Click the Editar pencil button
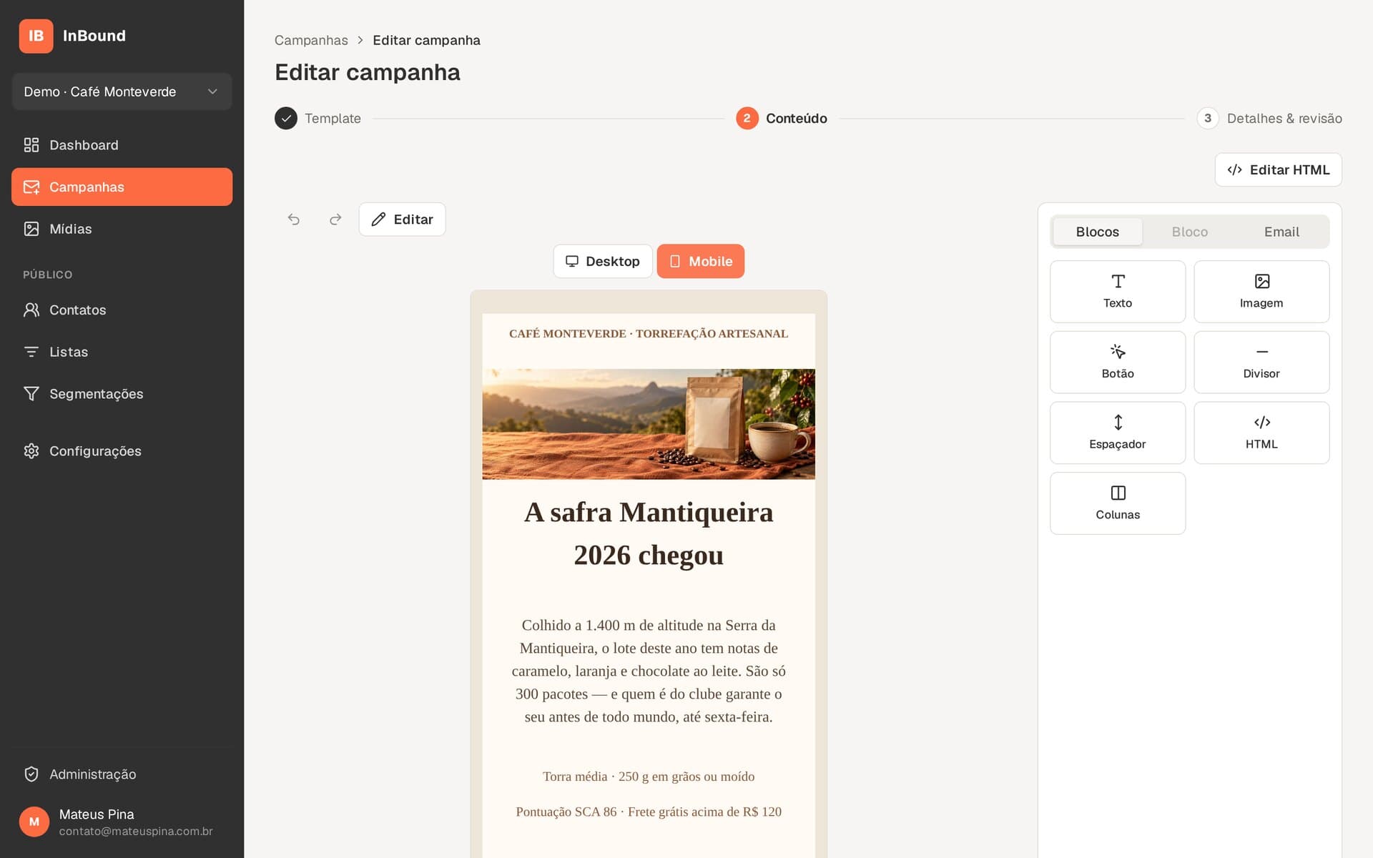The image size is (1373, 858). tap(402, 220)
